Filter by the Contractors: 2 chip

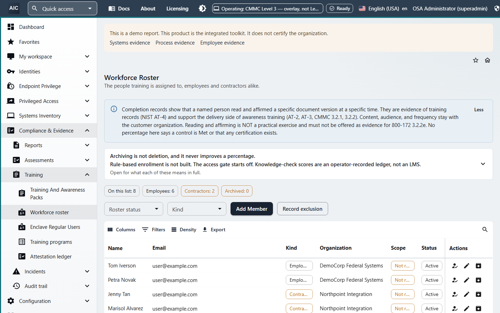coord(200,191)
